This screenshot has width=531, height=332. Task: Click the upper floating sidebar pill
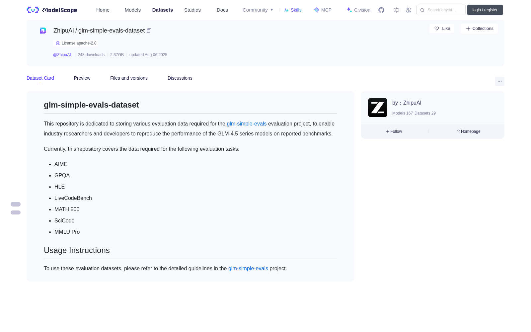(x=16, y=204)
